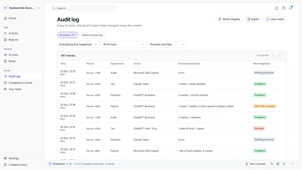Image resolution: width=302 pixels, height=170 pixels.
Task: Open the help question-mark icon
Action: 284,8
